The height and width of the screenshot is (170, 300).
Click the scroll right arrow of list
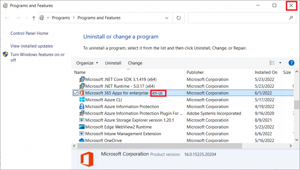pos(291,146)
